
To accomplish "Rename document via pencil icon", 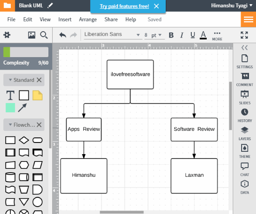I will click(x=50, y=6).
